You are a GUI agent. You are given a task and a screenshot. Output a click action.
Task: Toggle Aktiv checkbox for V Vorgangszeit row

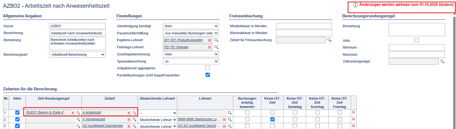(17, 119)
